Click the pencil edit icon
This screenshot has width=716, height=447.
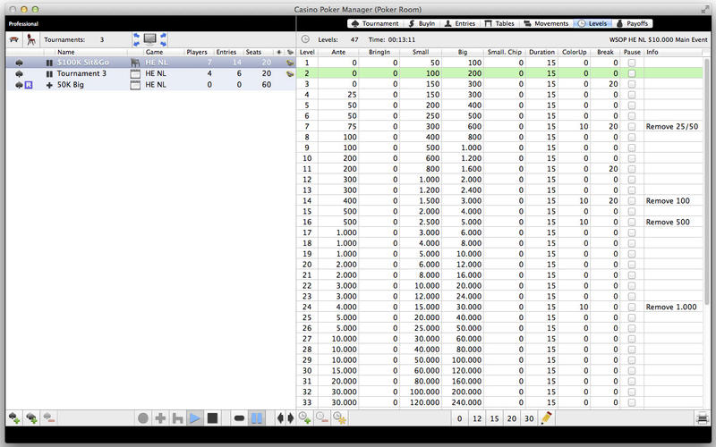(x=547, y=417)
